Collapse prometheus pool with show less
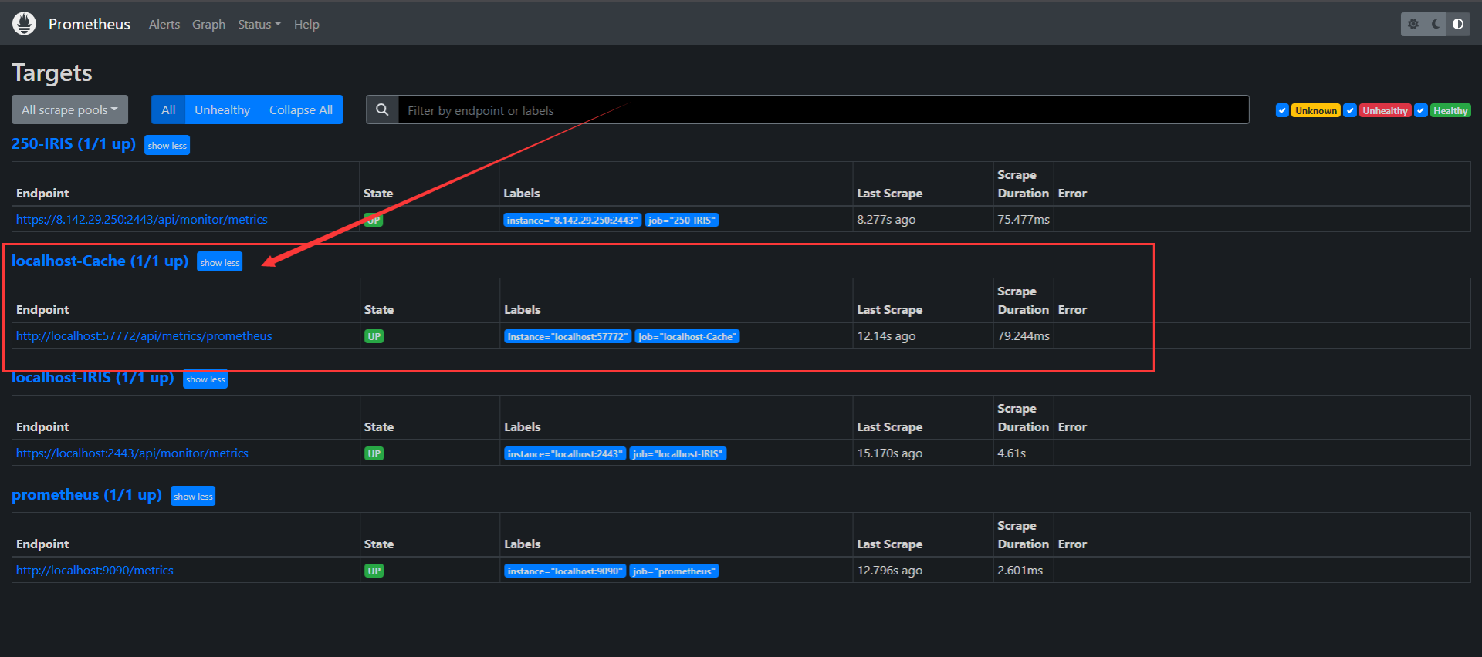Viewport: 1482px width, 657px height. click(x=193, y=496)
